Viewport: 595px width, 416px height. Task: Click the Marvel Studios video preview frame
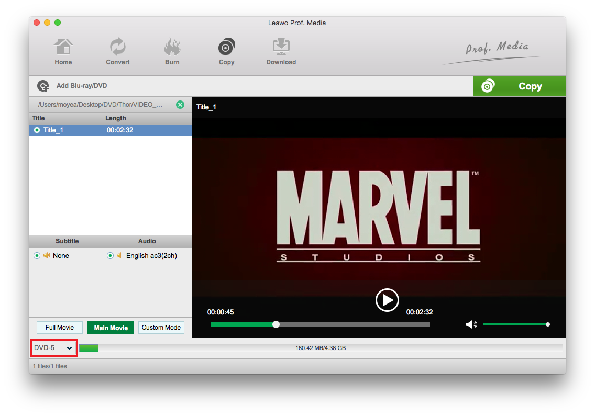(x=379, y=207)
